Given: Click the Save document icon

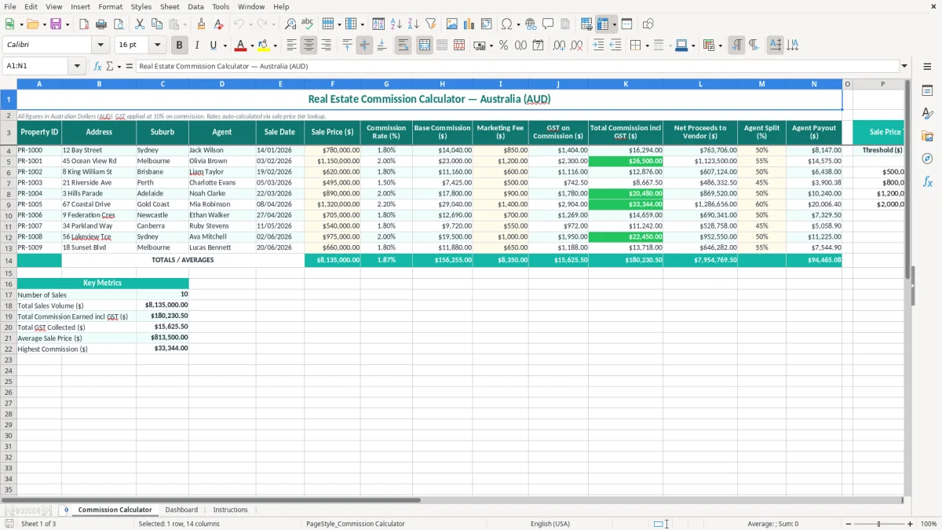Looking at the screenshot, I should (x=56, y=24).
